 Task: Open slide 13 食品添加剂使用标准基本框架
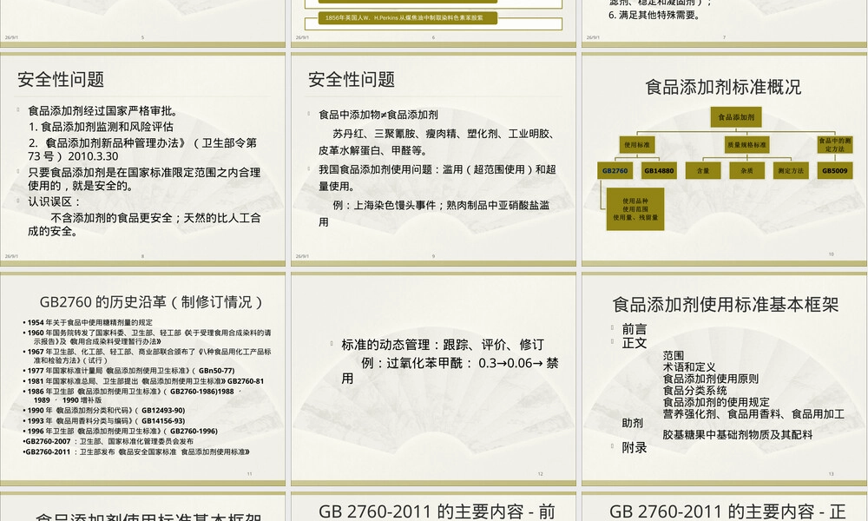(x=724, y=379)
